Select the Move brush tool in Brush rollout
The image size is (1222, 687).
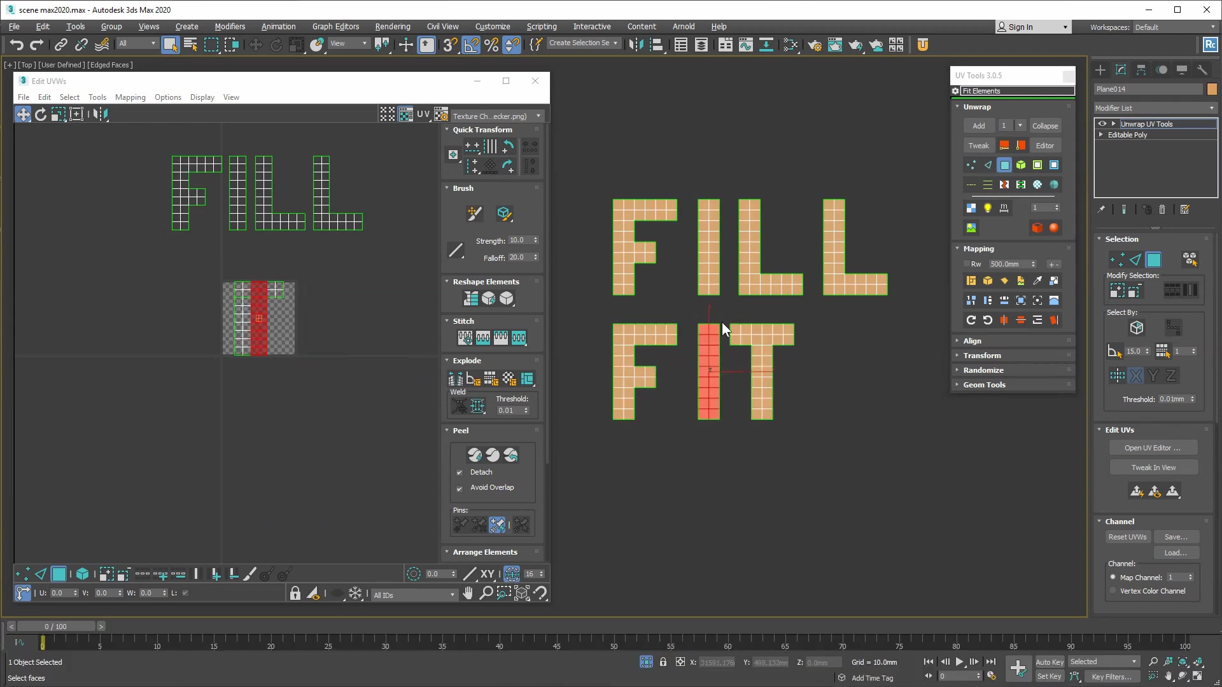point(475,214)
